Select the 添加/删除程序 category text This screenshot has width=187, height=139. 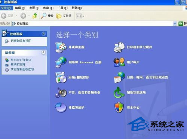[79, 77]
